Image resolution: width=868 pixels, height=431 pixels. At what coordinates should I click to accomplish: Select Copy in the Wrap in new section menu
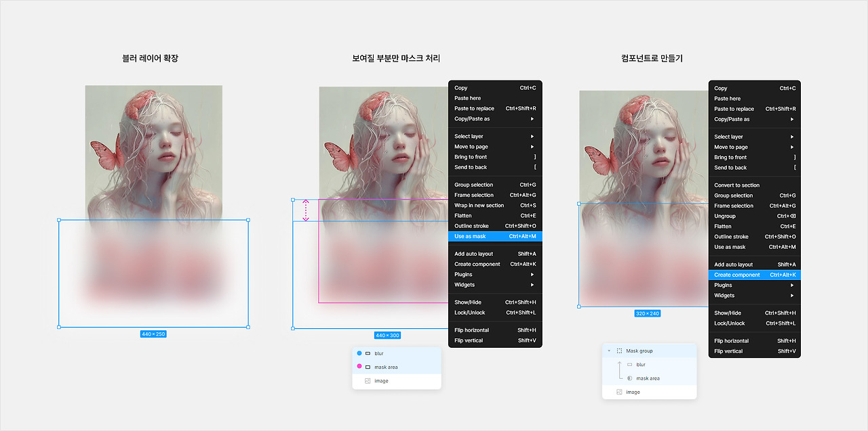(x=495, y=88)
